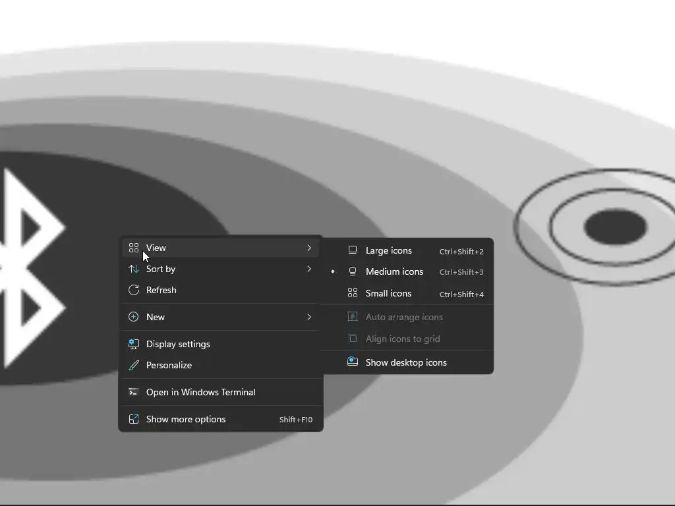
Task: Toggle Auto arrange icons
Action: coord(407,317)
